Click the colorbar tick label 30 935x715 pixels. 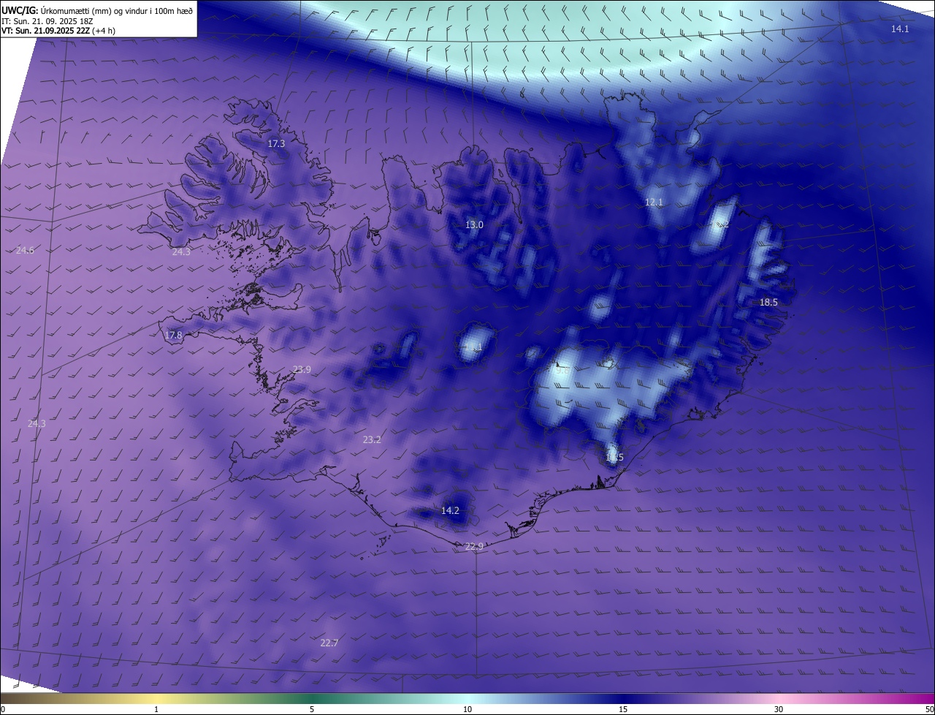779,709
